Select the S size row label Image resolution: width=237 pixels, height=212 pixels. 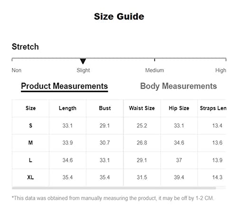tap(30, 125)
